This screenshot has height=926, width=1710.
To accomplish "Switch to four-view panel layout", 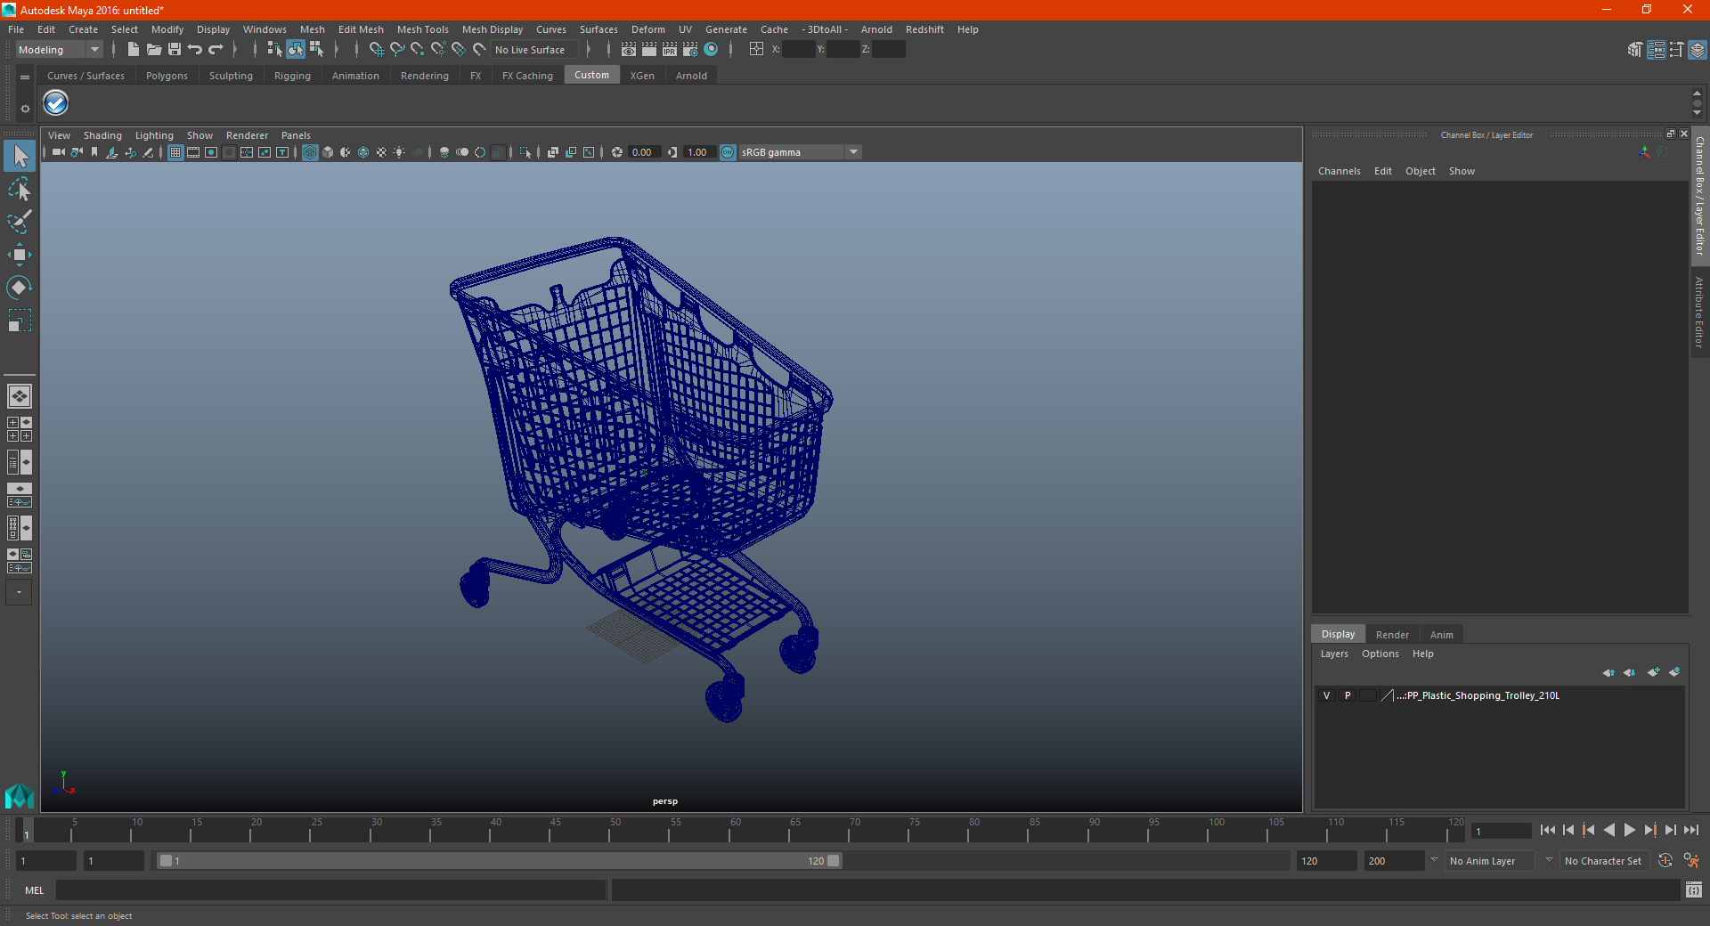I will 20,429.
